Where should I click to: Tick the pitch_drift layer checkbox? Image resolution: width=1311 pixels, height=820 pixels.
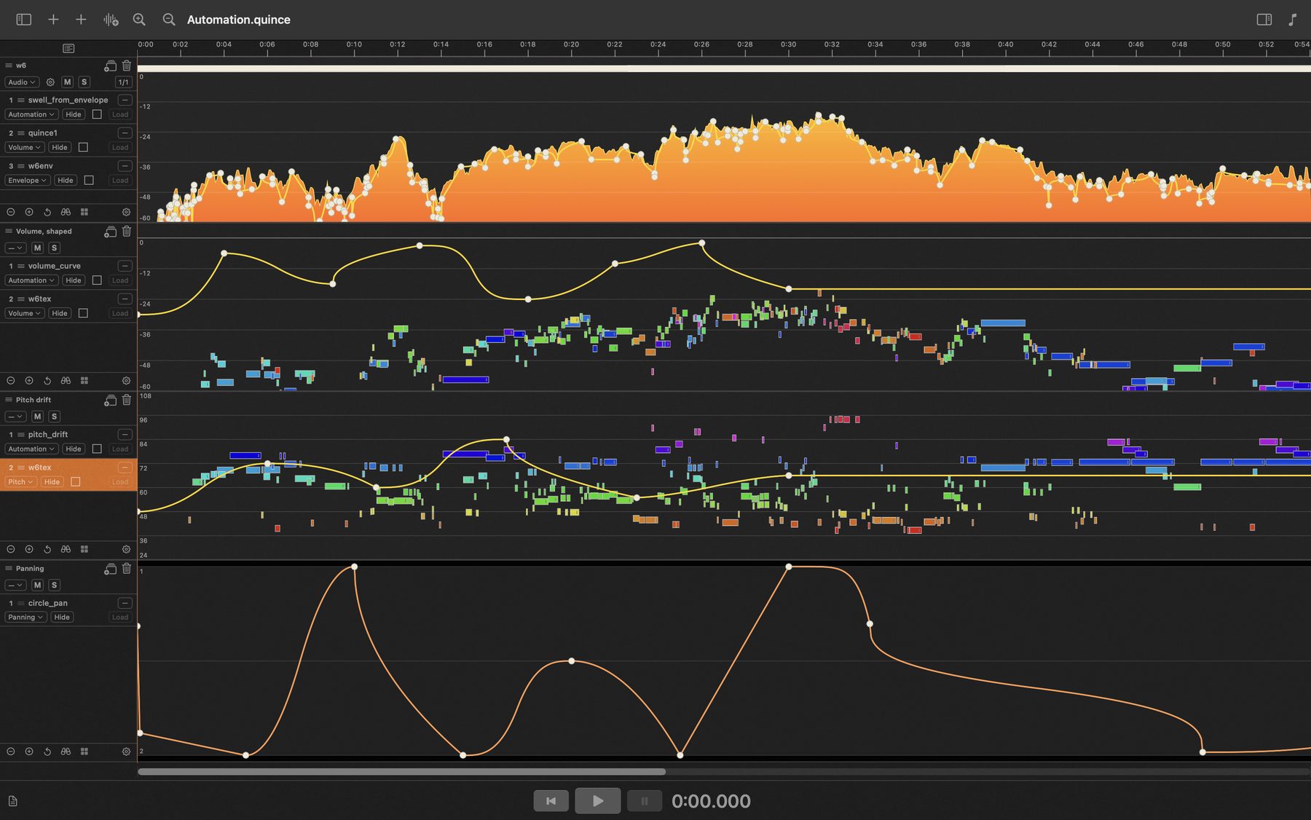point(97,449)
